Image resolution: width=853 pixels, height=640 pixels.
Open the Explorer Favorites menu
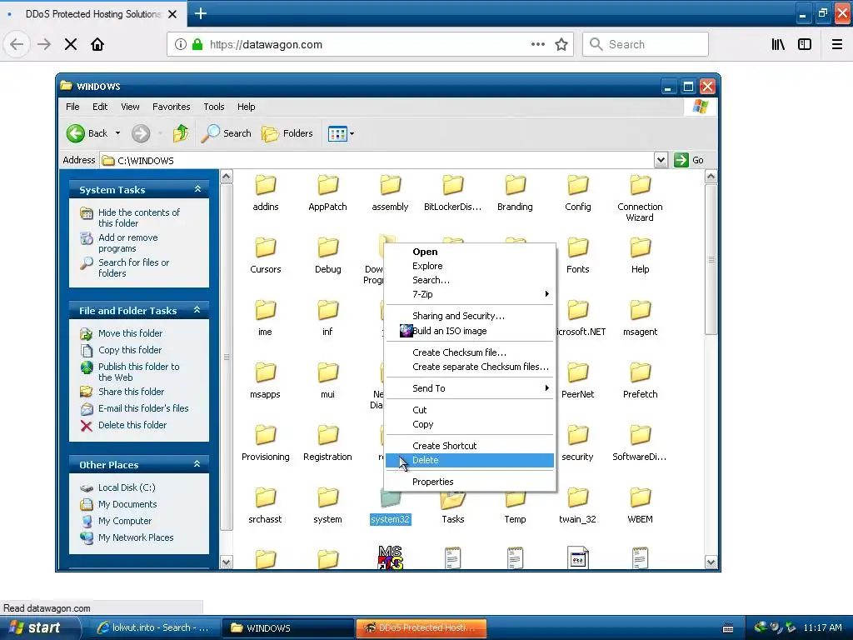172,107
